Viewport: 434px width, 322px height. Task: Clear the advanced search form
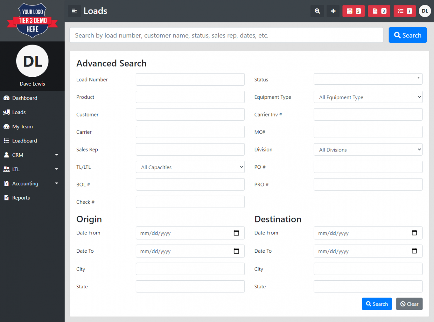409,304
